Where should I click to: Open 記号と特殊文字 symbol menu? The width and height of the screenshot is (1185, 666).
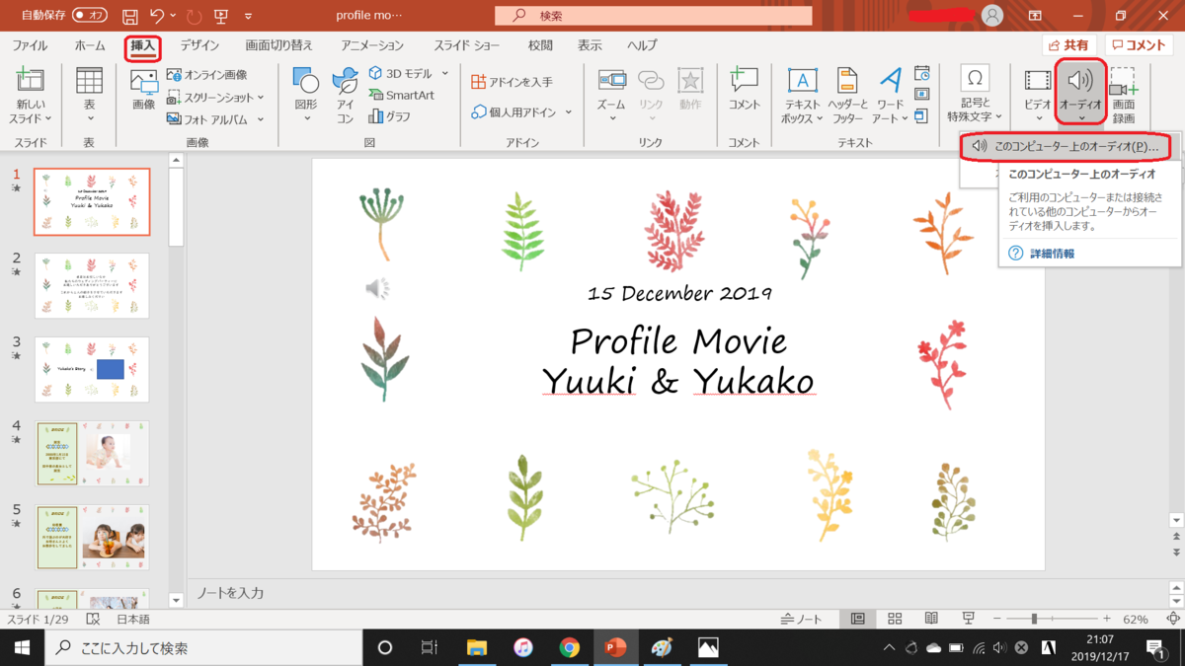(x=974, y=95)
